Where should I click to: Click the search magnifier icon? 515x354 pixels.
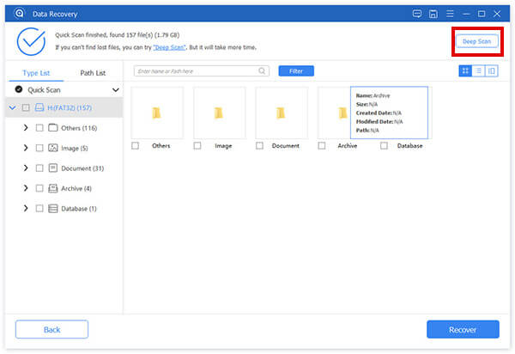pos(262,70)
